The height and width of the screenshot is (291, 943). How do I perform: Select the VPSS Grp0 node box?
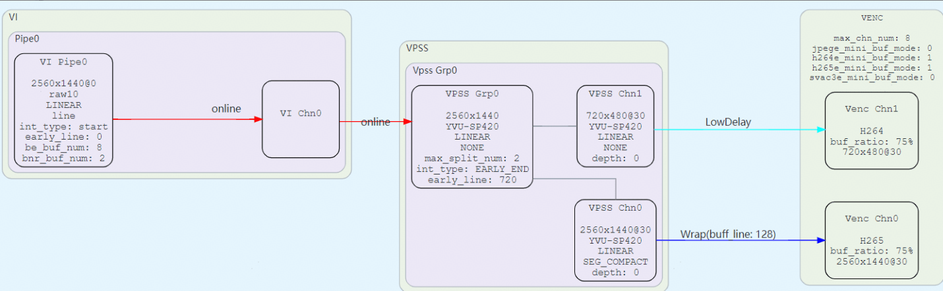(472, 136)
